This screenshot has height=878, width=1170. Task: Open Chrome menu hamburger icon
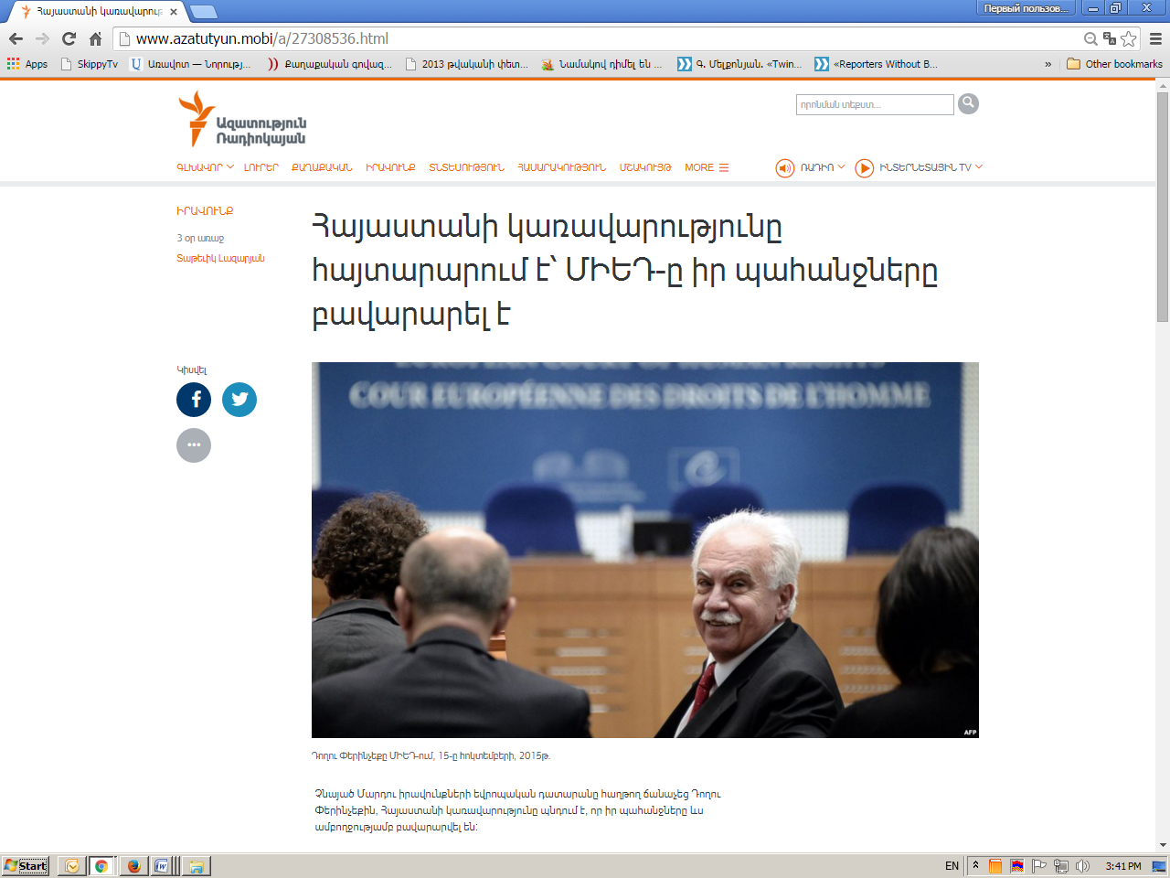point(1155,38)
